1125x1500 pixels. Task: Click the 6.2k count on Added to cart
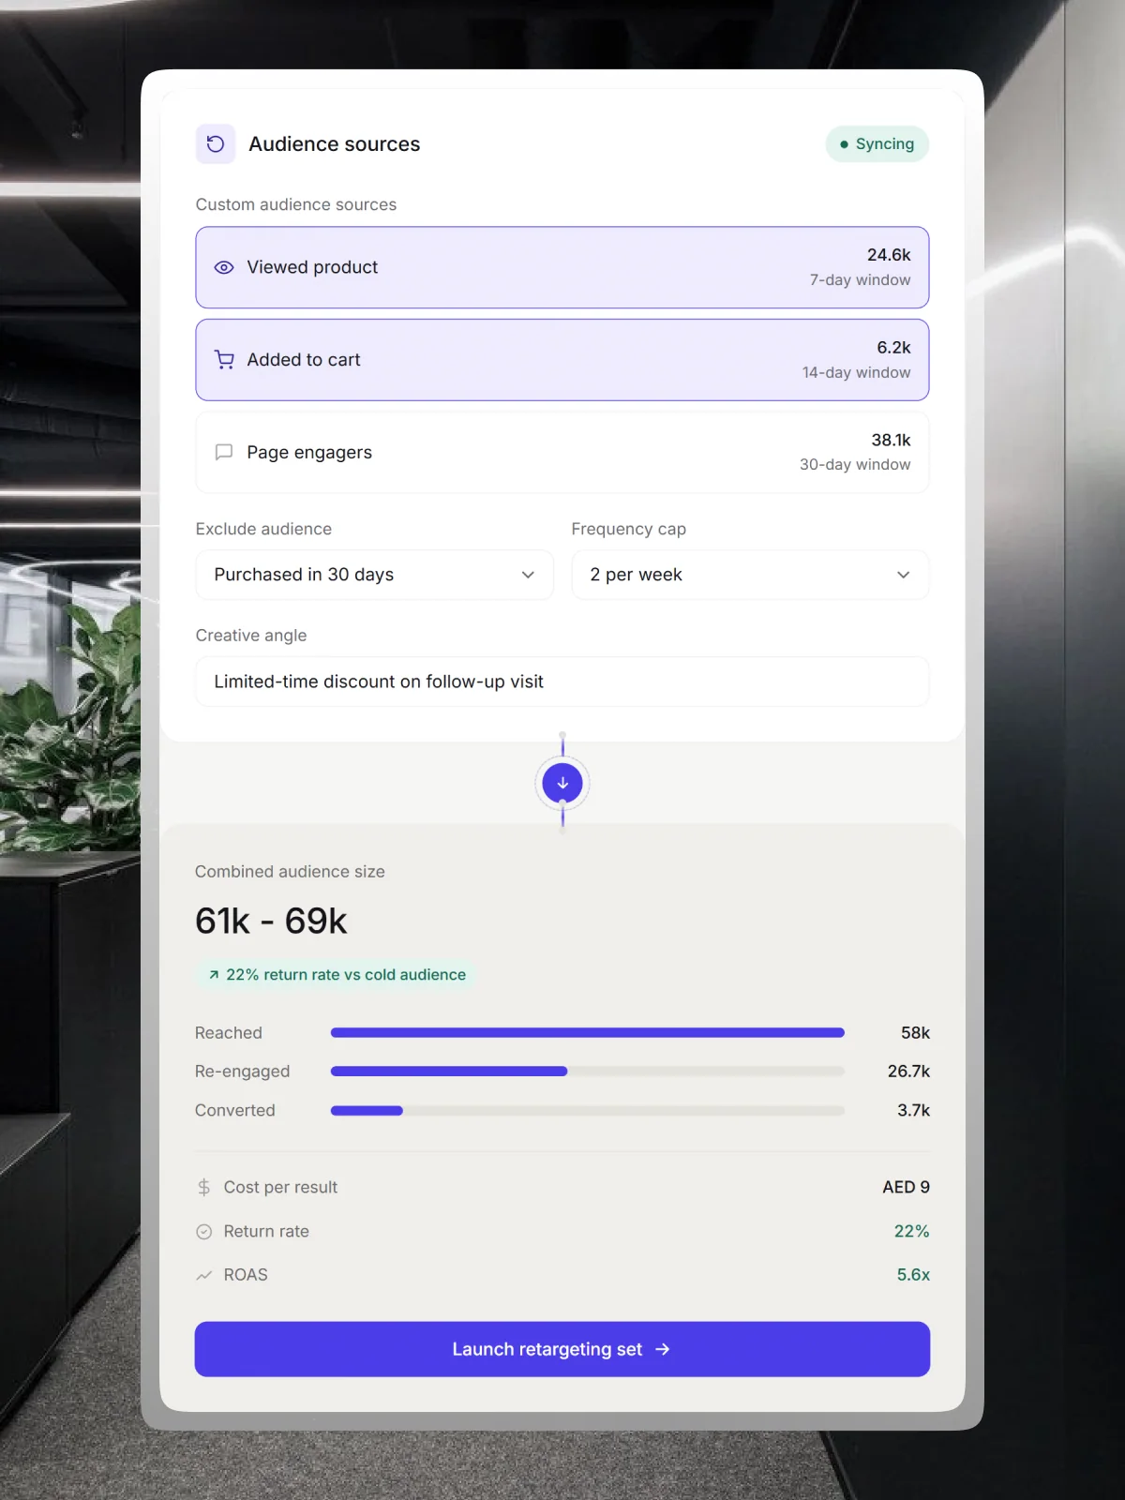[x=893, y=348]
